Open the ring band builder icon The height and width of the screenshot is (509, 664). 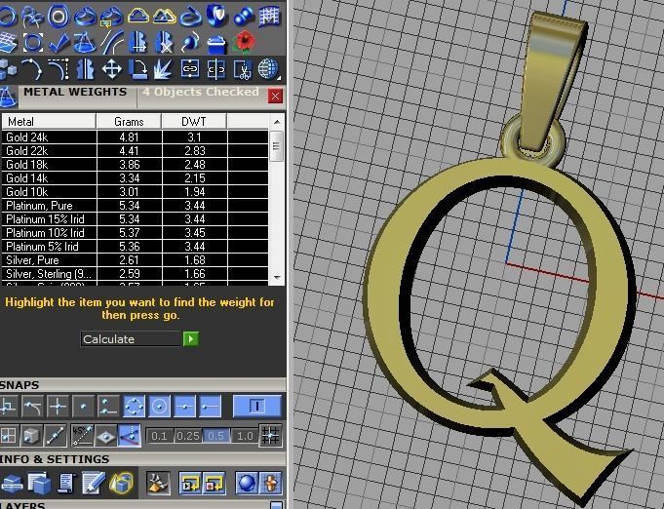point(85,17)
